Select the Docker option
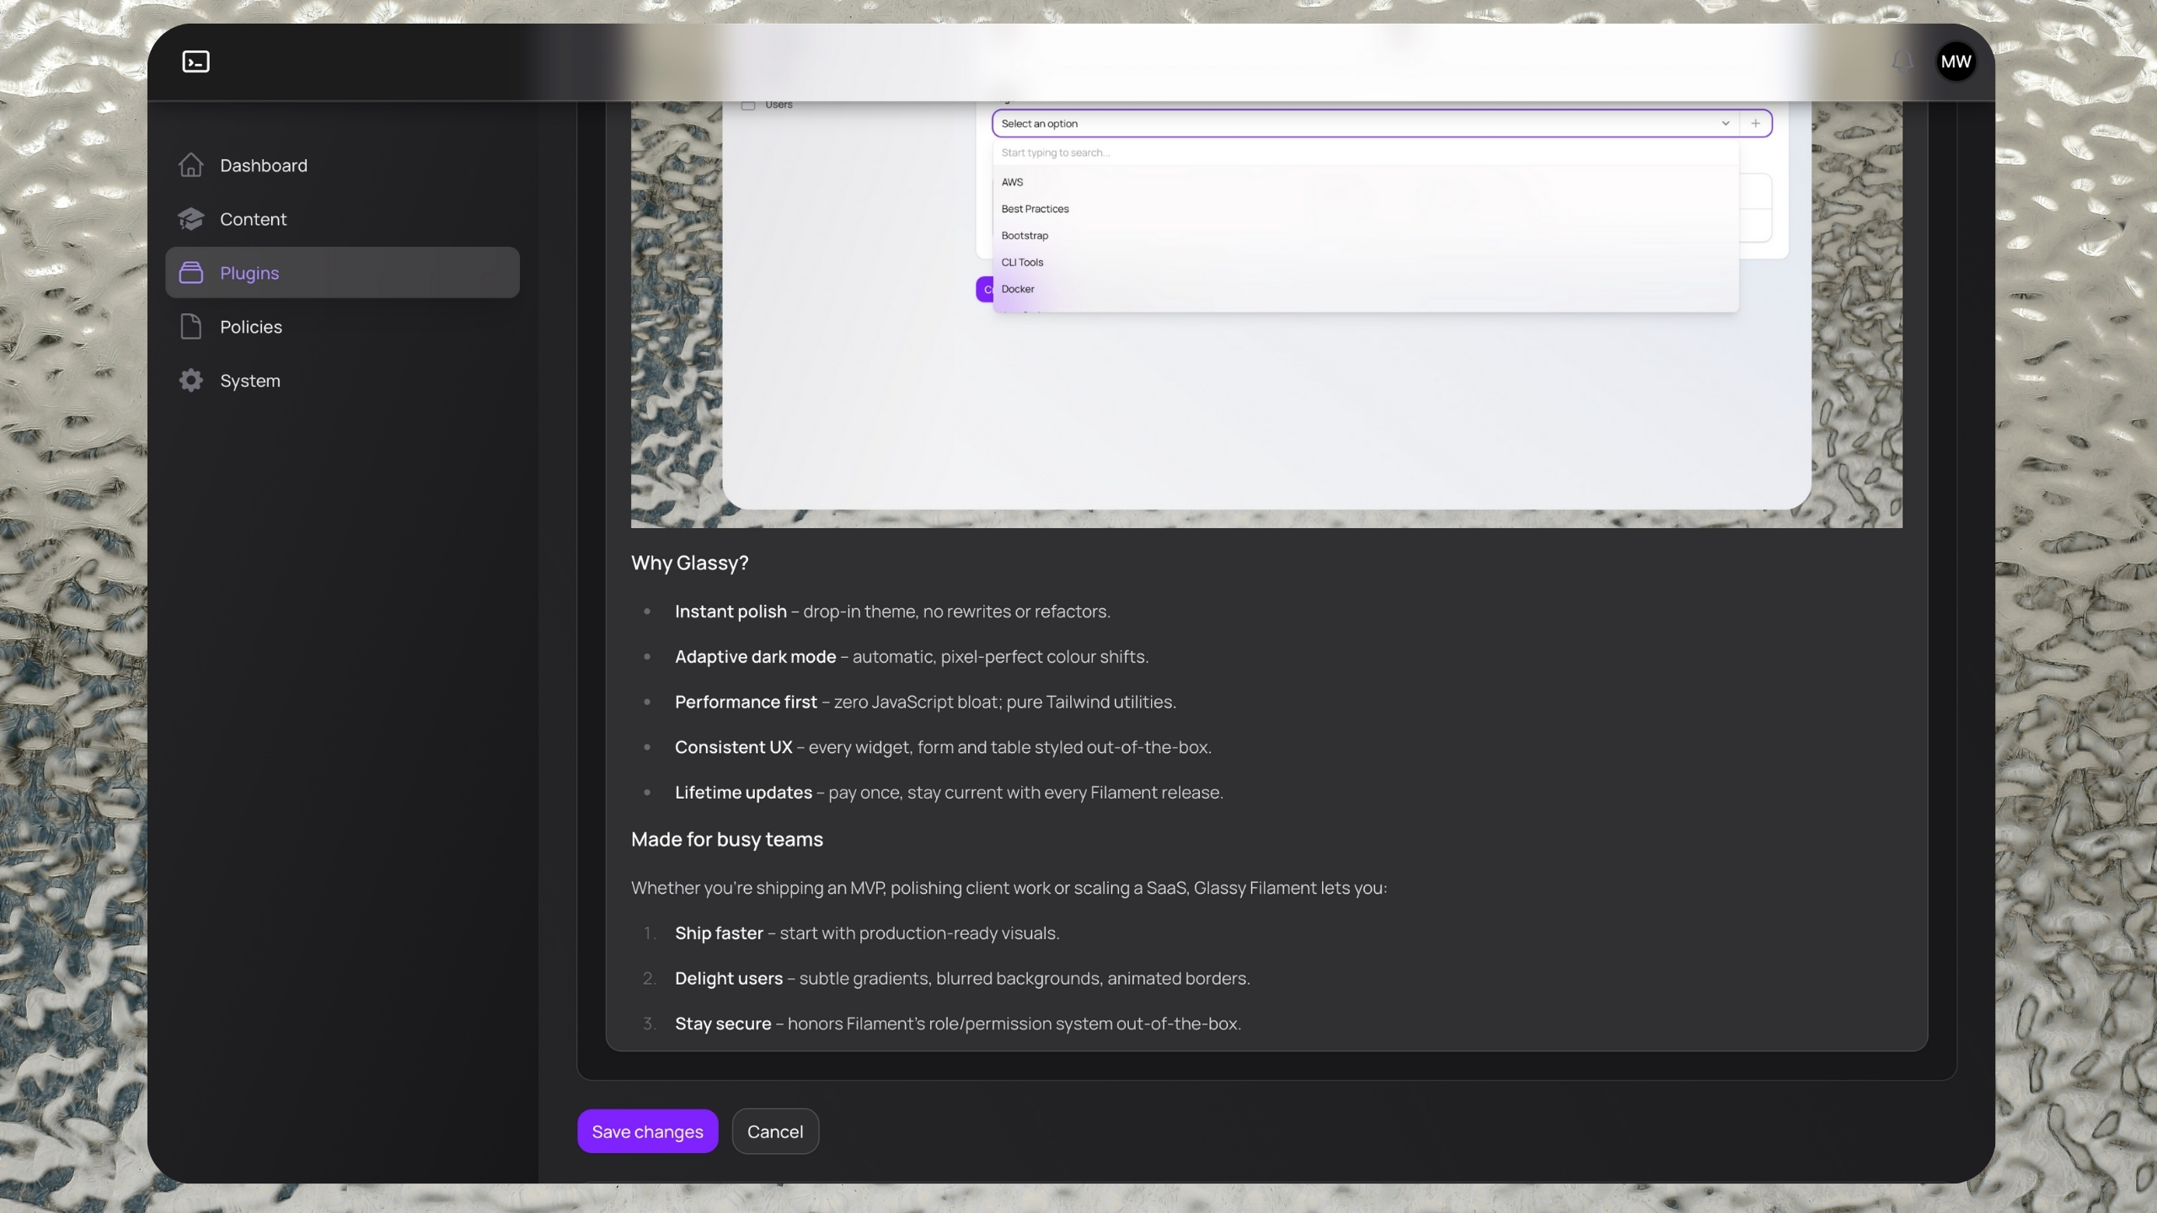Image resolution: width=2157 pixels, height=1213 pixels. coord(1365,289)
